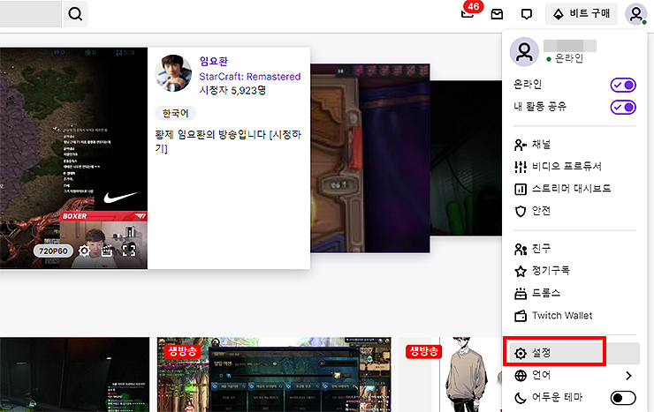Change the 720P60 video quality
The width and height of the screenshot is (654, 412).
53,251
